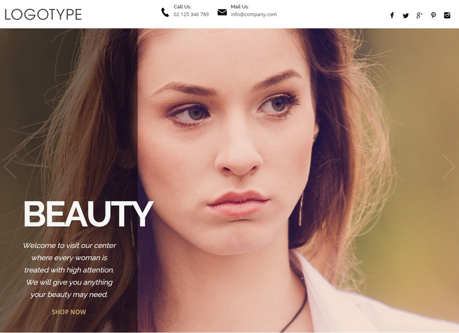Screen dimensions: 459x333
Task: Follow the SHOP NOW link
Action: (69, 312)
